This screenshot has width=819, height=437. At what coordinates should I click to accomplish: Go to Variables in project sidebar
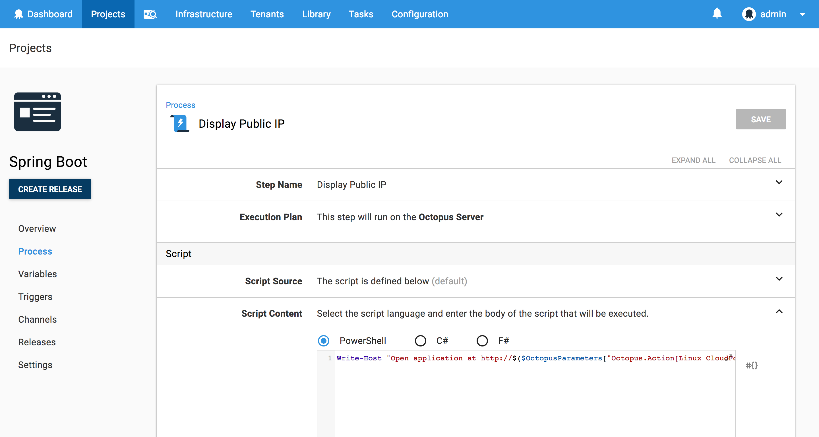38,274
